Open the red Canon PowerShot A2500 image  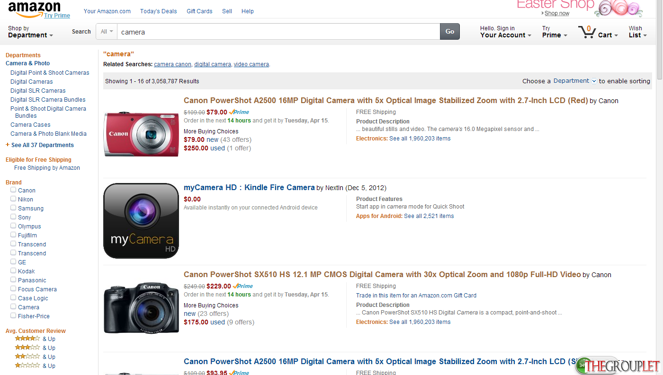click(x=141, y=134)
